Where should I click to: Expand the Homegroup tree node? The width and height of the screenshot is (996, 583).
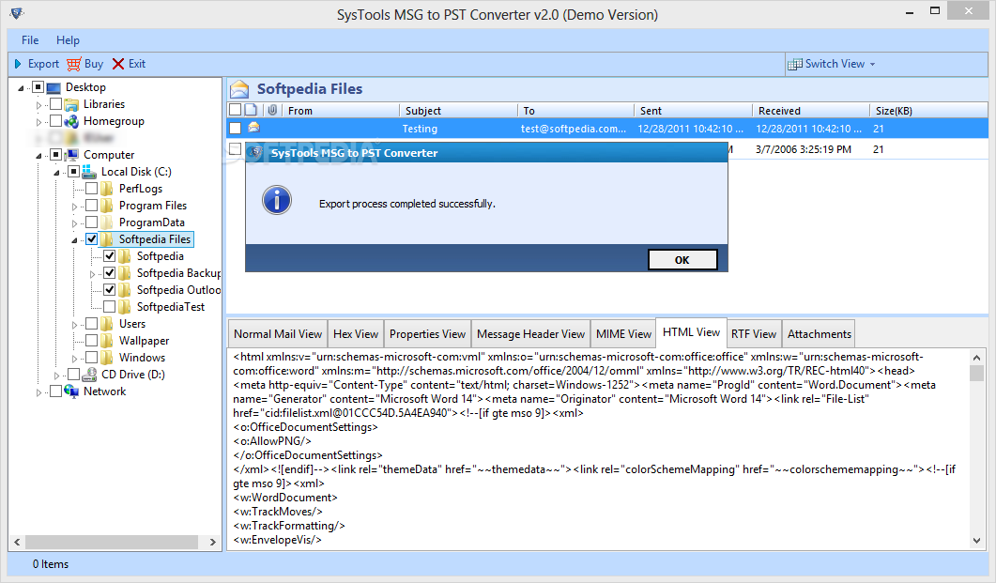38,122
